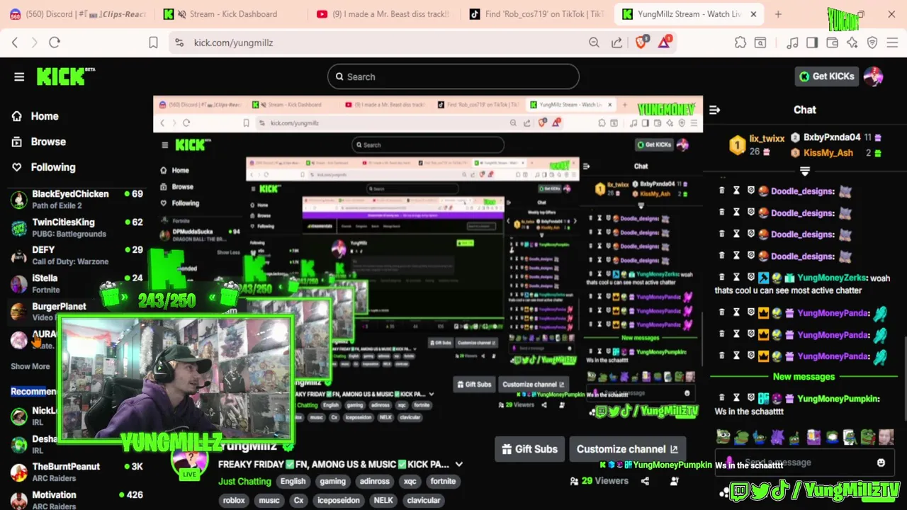
Task: Open Brave Shields lion icon
Action: [x=641, y=42]
